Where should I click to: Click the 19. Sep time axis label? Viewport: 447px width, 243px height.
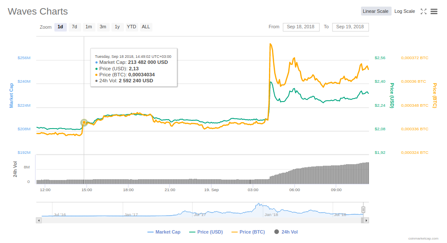(x=211, y=190)
